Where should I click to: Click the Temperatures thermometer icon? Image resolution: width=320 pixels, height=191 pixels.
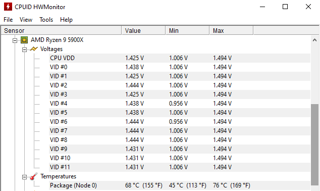tap(34, 176)
